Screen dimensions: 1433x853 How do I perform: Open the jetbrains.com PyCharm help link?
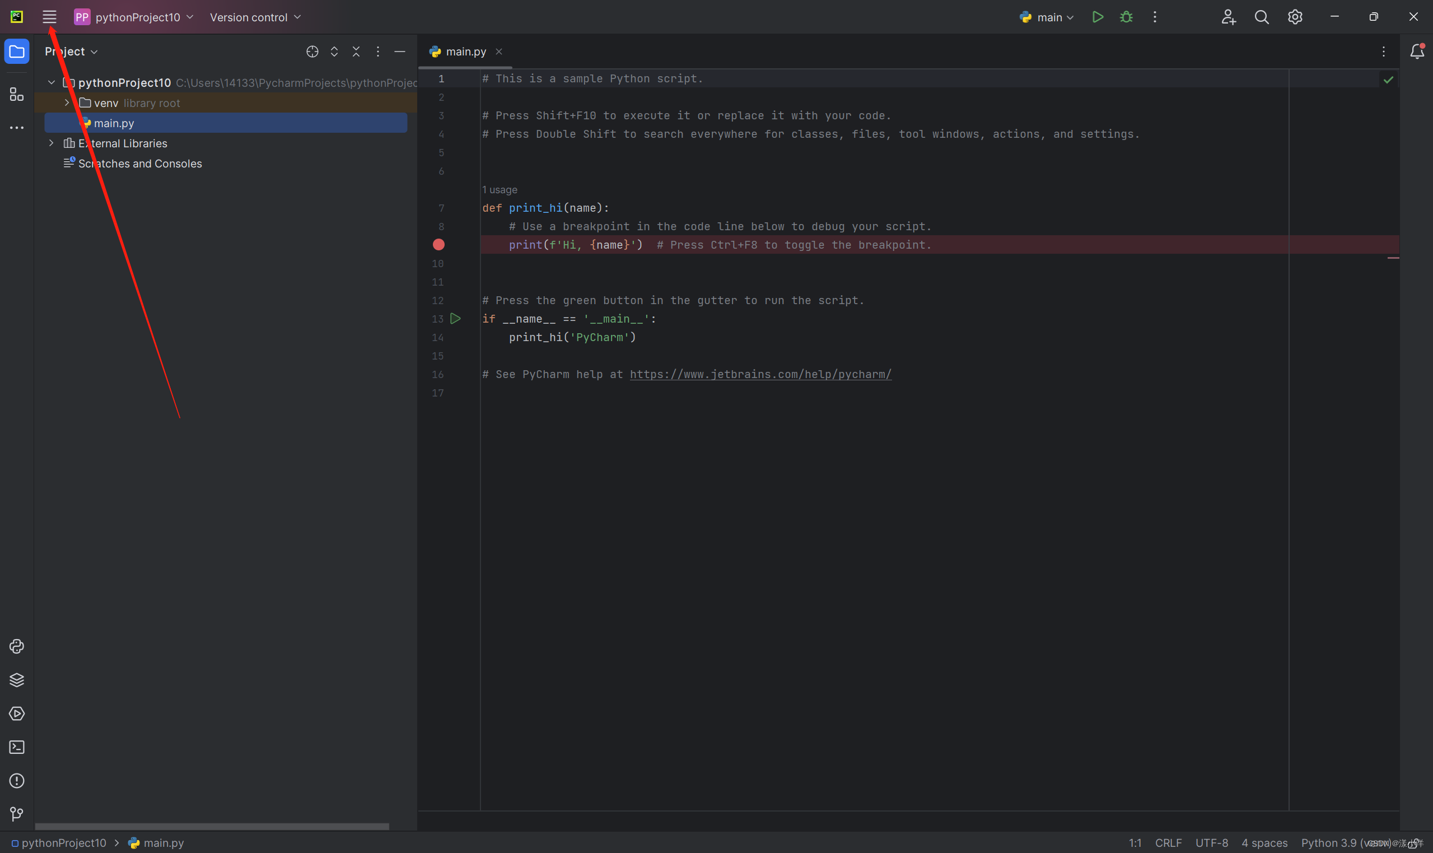[x=760, y=374]
